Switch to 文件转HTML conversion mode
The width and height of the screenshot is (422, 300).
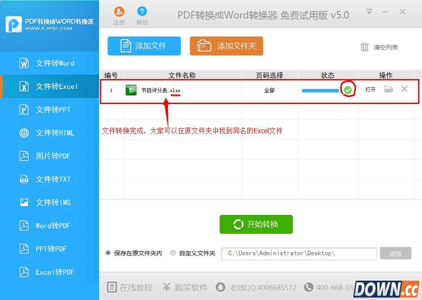point(25,133)
